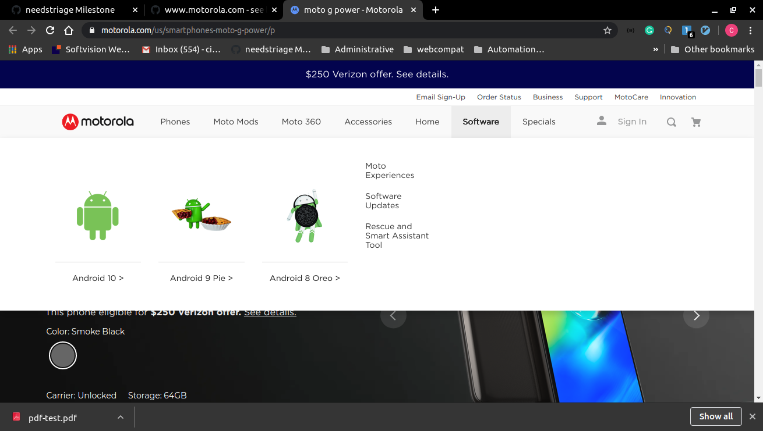Bookmark the page with the star icon
This screenshot has height=431, width=763.
(x=607, y=30)
